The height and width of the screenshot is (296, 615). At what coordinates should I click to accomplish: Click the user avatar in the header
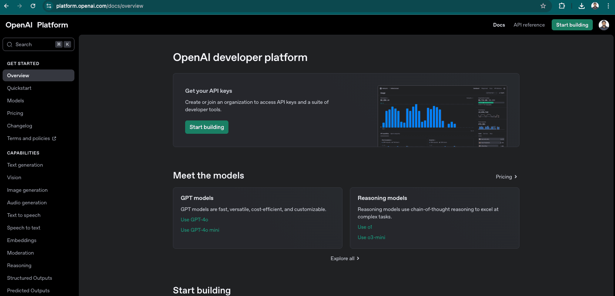(x=604, y=25)
